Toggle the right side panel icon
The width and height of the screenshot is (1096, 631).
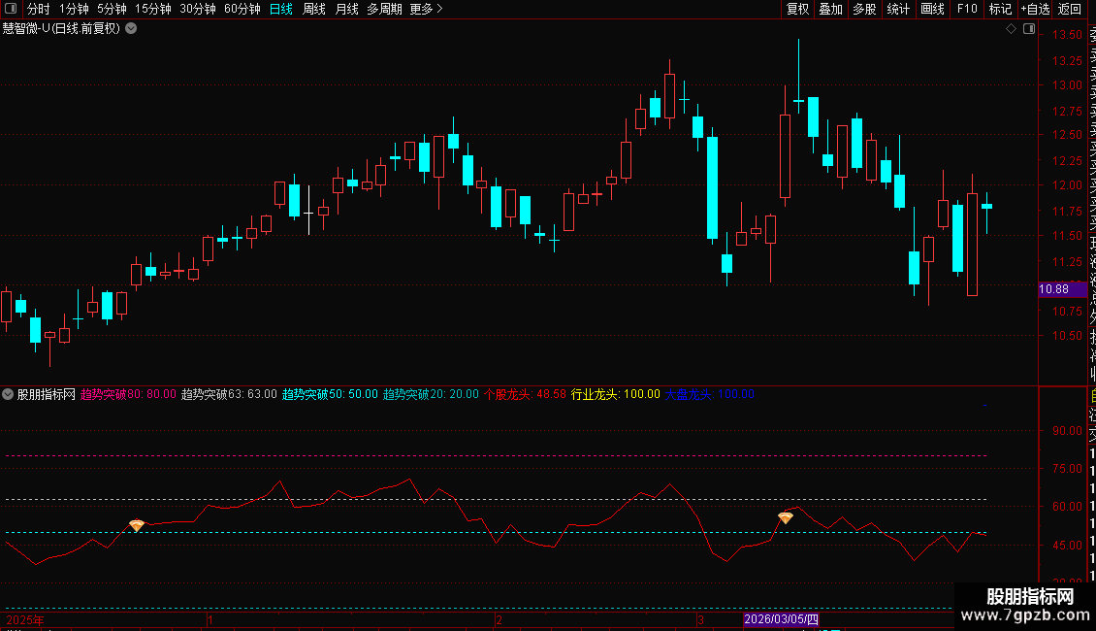(x=1029, y=29)
